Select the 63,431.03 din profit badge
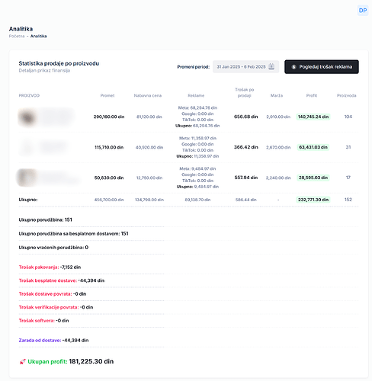The width and height of the screenshot is (372, 381). (x=313, y=147)
